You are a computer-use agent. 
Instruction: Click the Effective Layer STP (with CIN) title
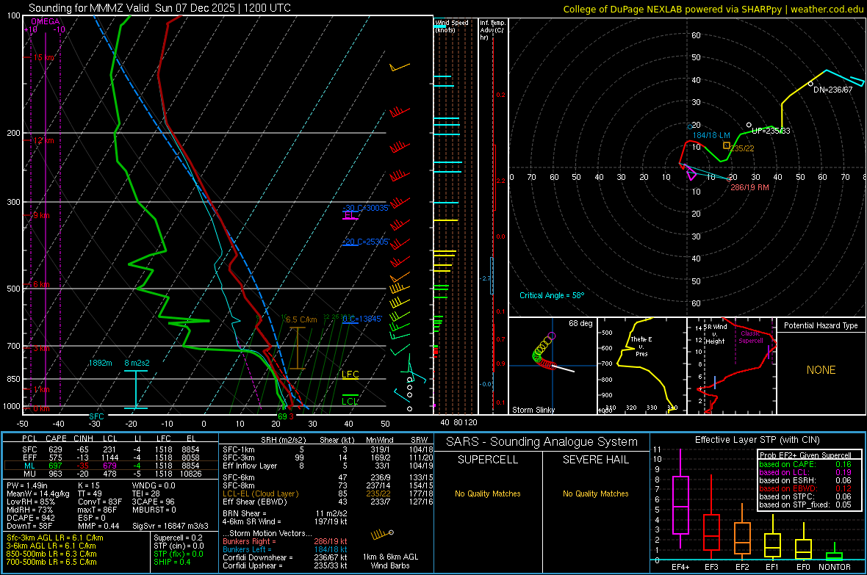point(758,440)
